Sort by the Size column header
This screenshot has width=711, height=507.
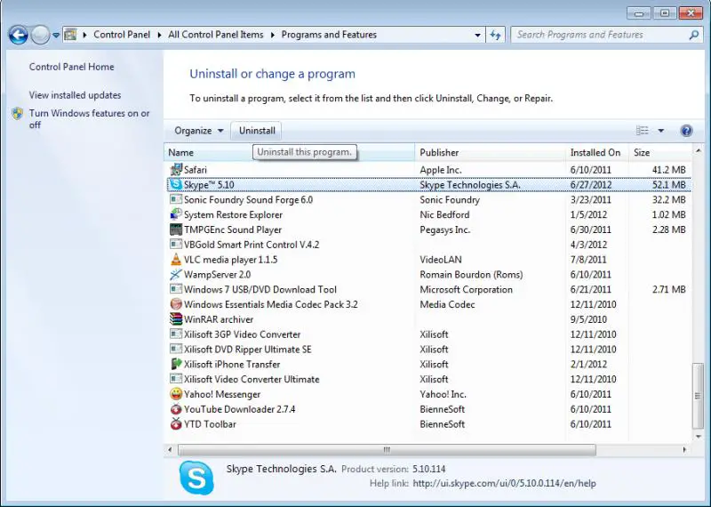pos(659,152)
